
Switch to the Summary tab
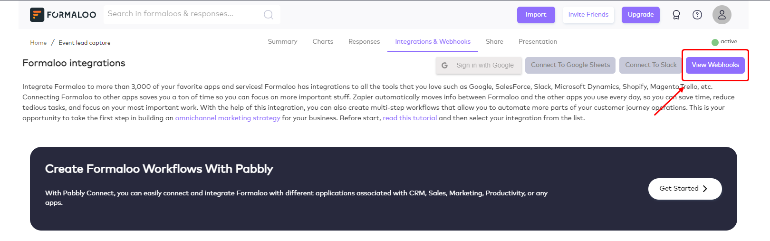[x=282, y=42]
